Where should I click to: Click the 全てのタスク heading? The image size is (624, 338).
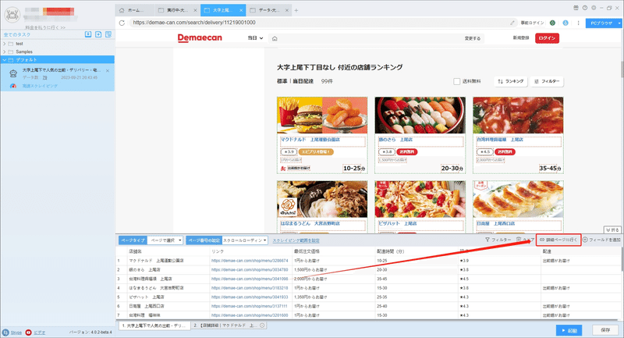click(17, 34)
